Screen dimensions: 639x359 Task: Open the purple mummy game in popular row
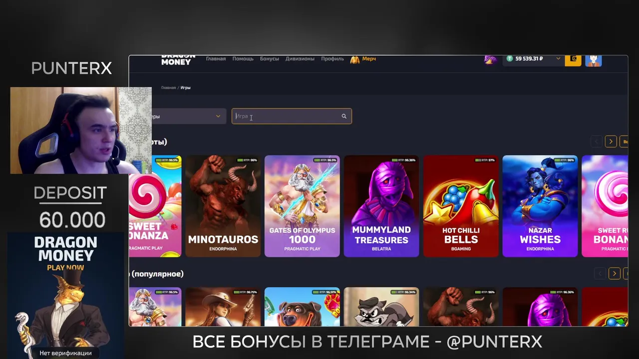[x=540, y=307]
